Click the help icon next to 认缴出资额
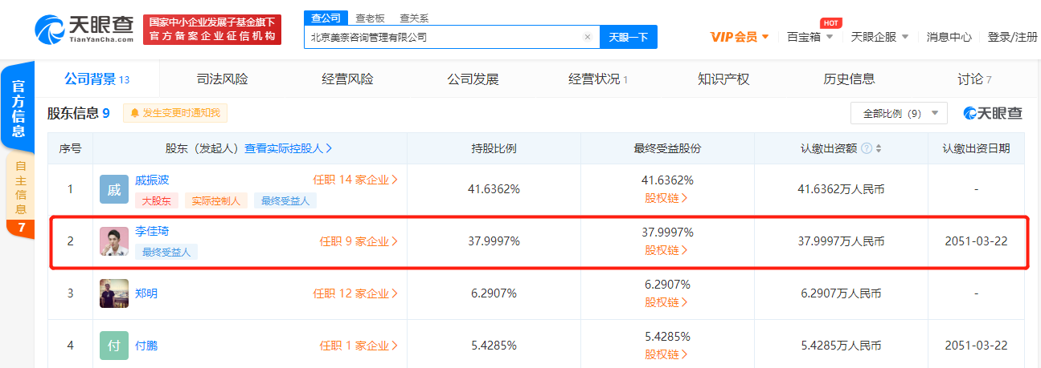The image size is (1041, 368). click(x=866, y=148)
